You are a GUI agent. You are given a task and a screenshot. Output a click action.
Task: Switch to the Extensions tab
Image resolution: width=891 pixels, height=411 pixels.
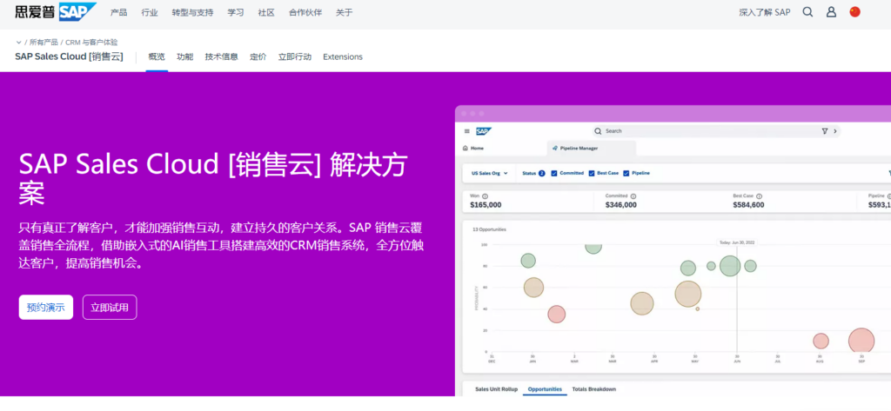coord(343,56)
